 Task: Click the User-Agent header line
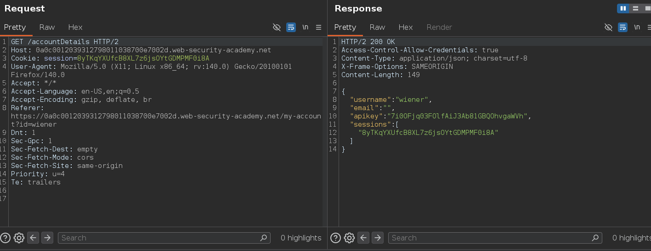point(151,71)
